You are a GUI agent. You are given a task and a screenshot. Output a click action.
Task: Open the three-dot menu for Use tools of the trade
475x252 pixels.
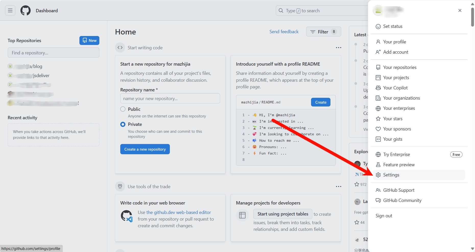[338, 187]
